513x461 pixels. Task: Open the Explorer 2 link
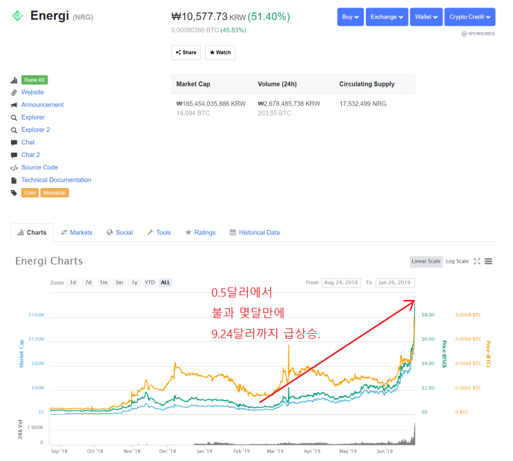pos(35,130)
